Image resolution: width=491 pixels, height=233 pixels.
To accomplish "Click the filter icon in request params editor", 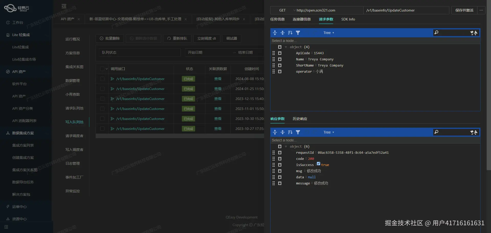I will 298,33.
